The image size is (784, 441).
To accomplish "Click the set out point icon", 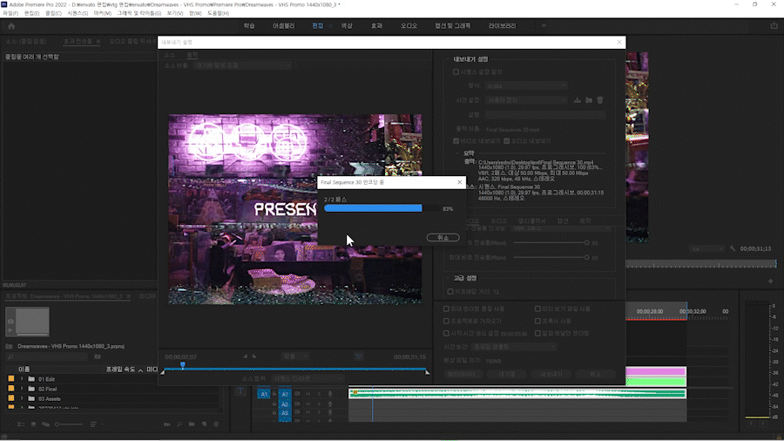I will point(254,356).
